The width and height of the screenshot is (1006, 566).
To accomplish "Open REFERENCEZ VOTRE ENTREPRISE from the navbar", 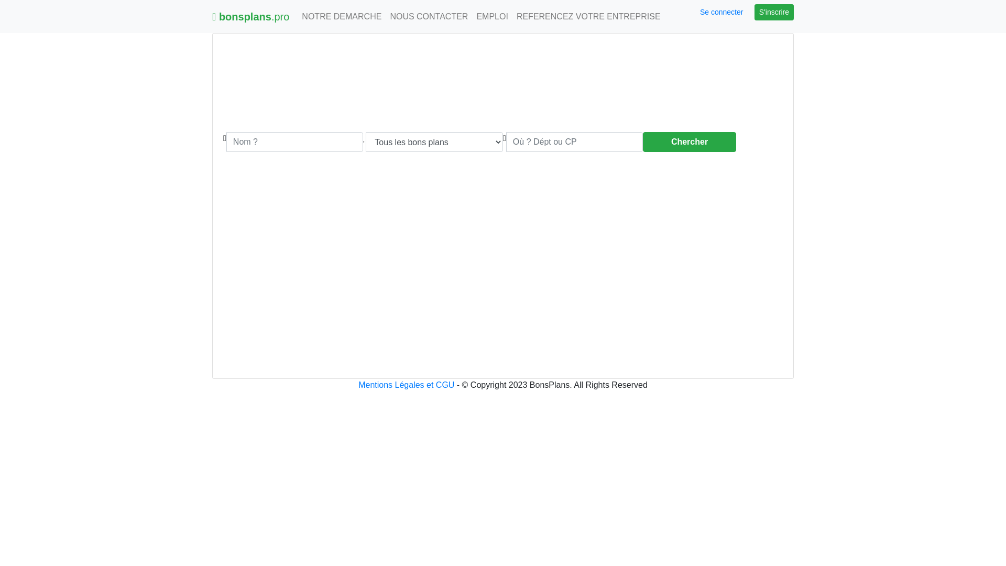I will coord(588,17).
